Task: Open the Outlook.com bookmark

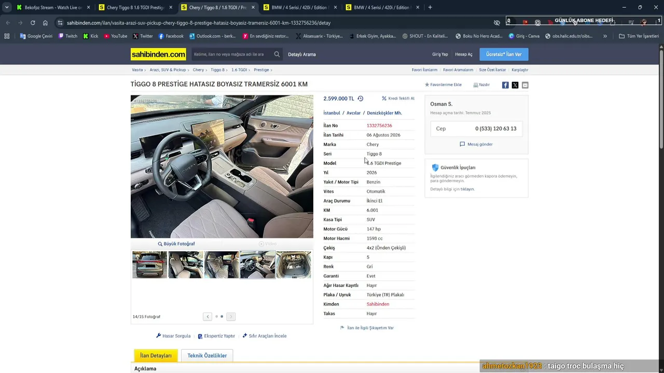Action: pyautogui.click(x=212, y=36)
